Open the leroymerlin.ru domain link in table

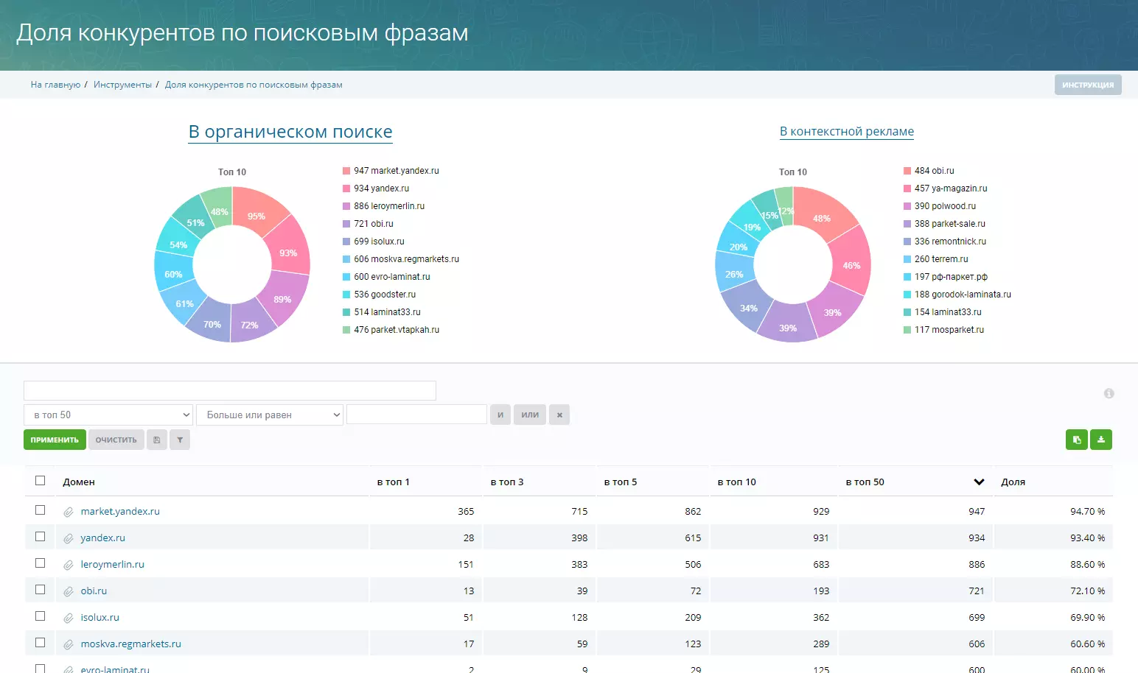(112, 565)
